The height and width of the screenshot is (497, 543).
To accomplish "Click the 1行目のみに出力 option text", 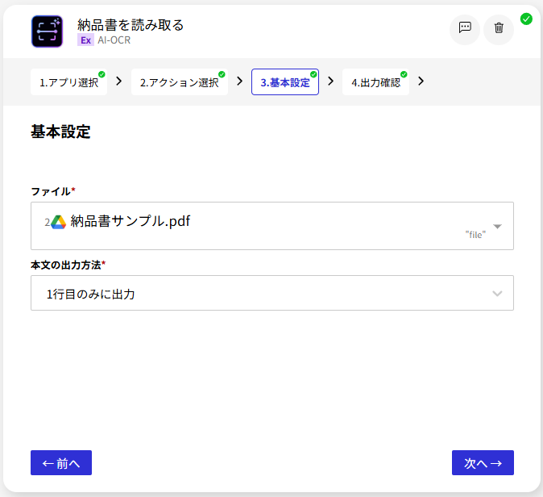I will pos(91,294).
